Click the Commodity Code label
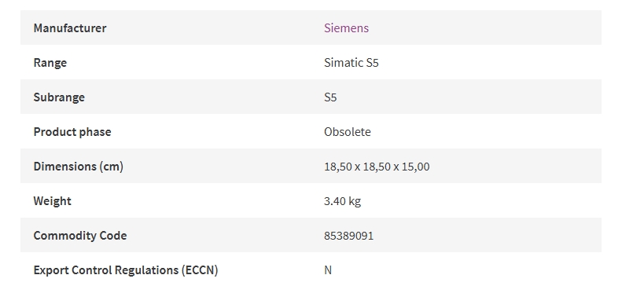Viewport: 622px width, 286px height. point(80,235)
